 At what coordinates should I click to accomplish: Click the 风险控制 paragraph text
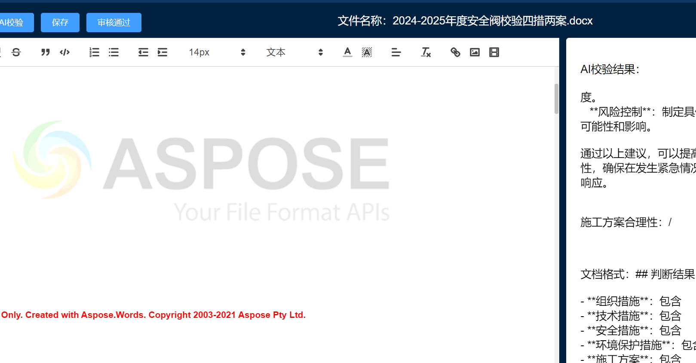[x=638, y=119]
